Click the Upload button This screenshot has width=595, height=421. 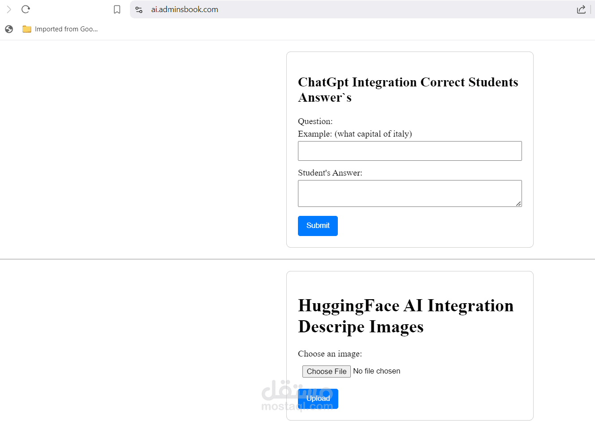318,399
